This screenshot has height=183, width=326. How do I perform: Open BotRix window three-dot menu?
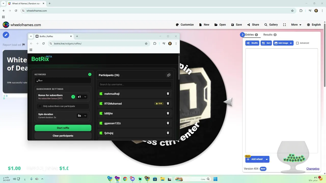(x=176, y=43)
